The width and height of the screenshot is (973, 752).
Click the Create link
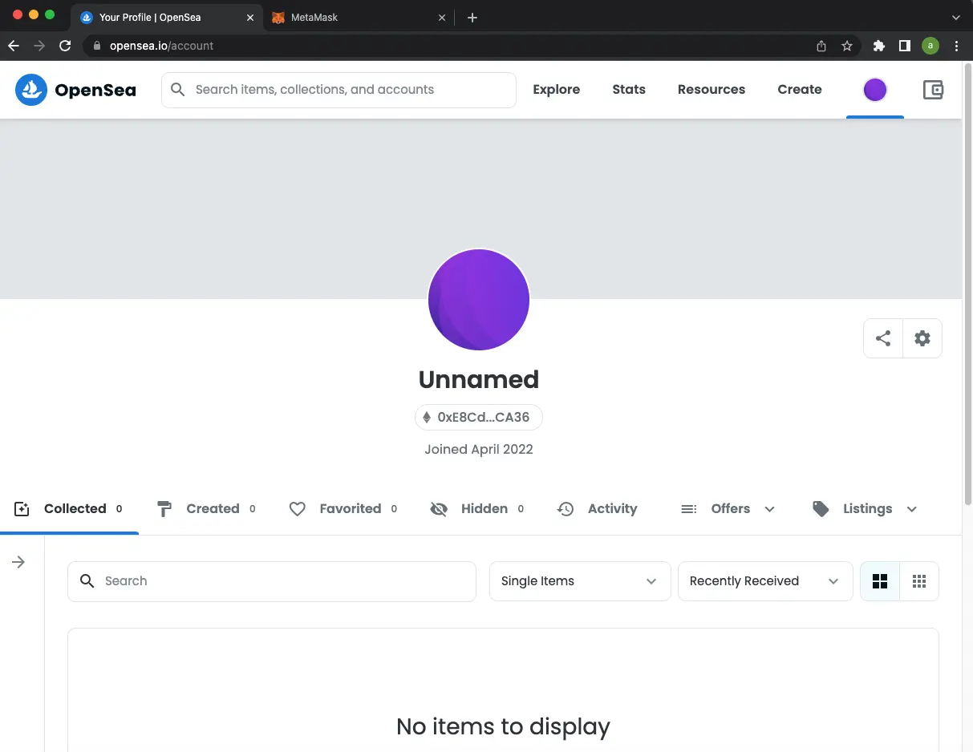pos(800,90)
